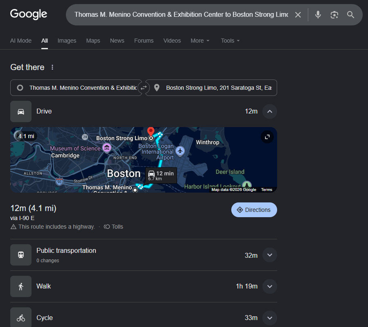Click the 'Cambridge' map label
The width and height of the screenshot is (368, 327).
65,156
